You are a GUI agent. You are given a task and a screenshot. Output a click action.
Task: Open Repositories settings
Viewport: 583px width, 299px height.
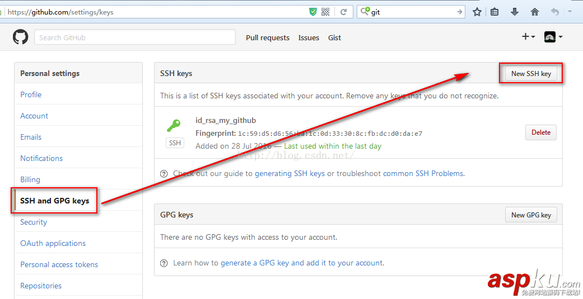[x=41, y=286]
